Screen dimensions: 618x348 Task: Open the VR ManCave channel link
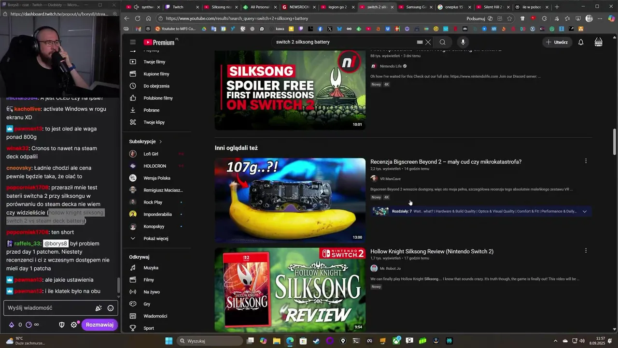390,179
